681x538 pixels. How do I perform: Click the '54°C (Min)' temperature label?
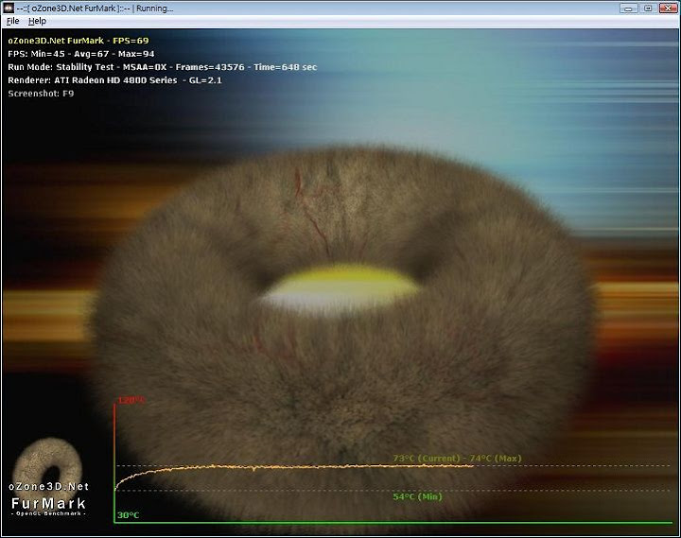coord(417,496)
